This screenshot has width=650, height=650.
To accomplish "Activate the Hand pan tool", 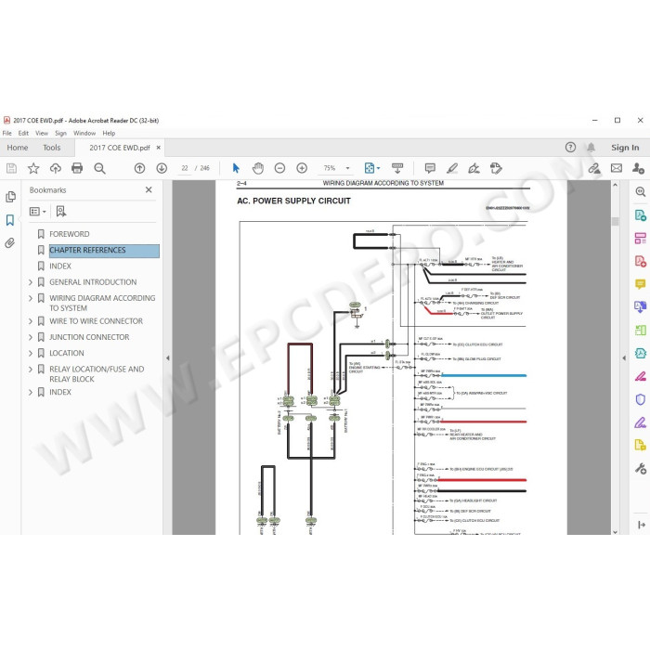I will (x=258, y=168).
